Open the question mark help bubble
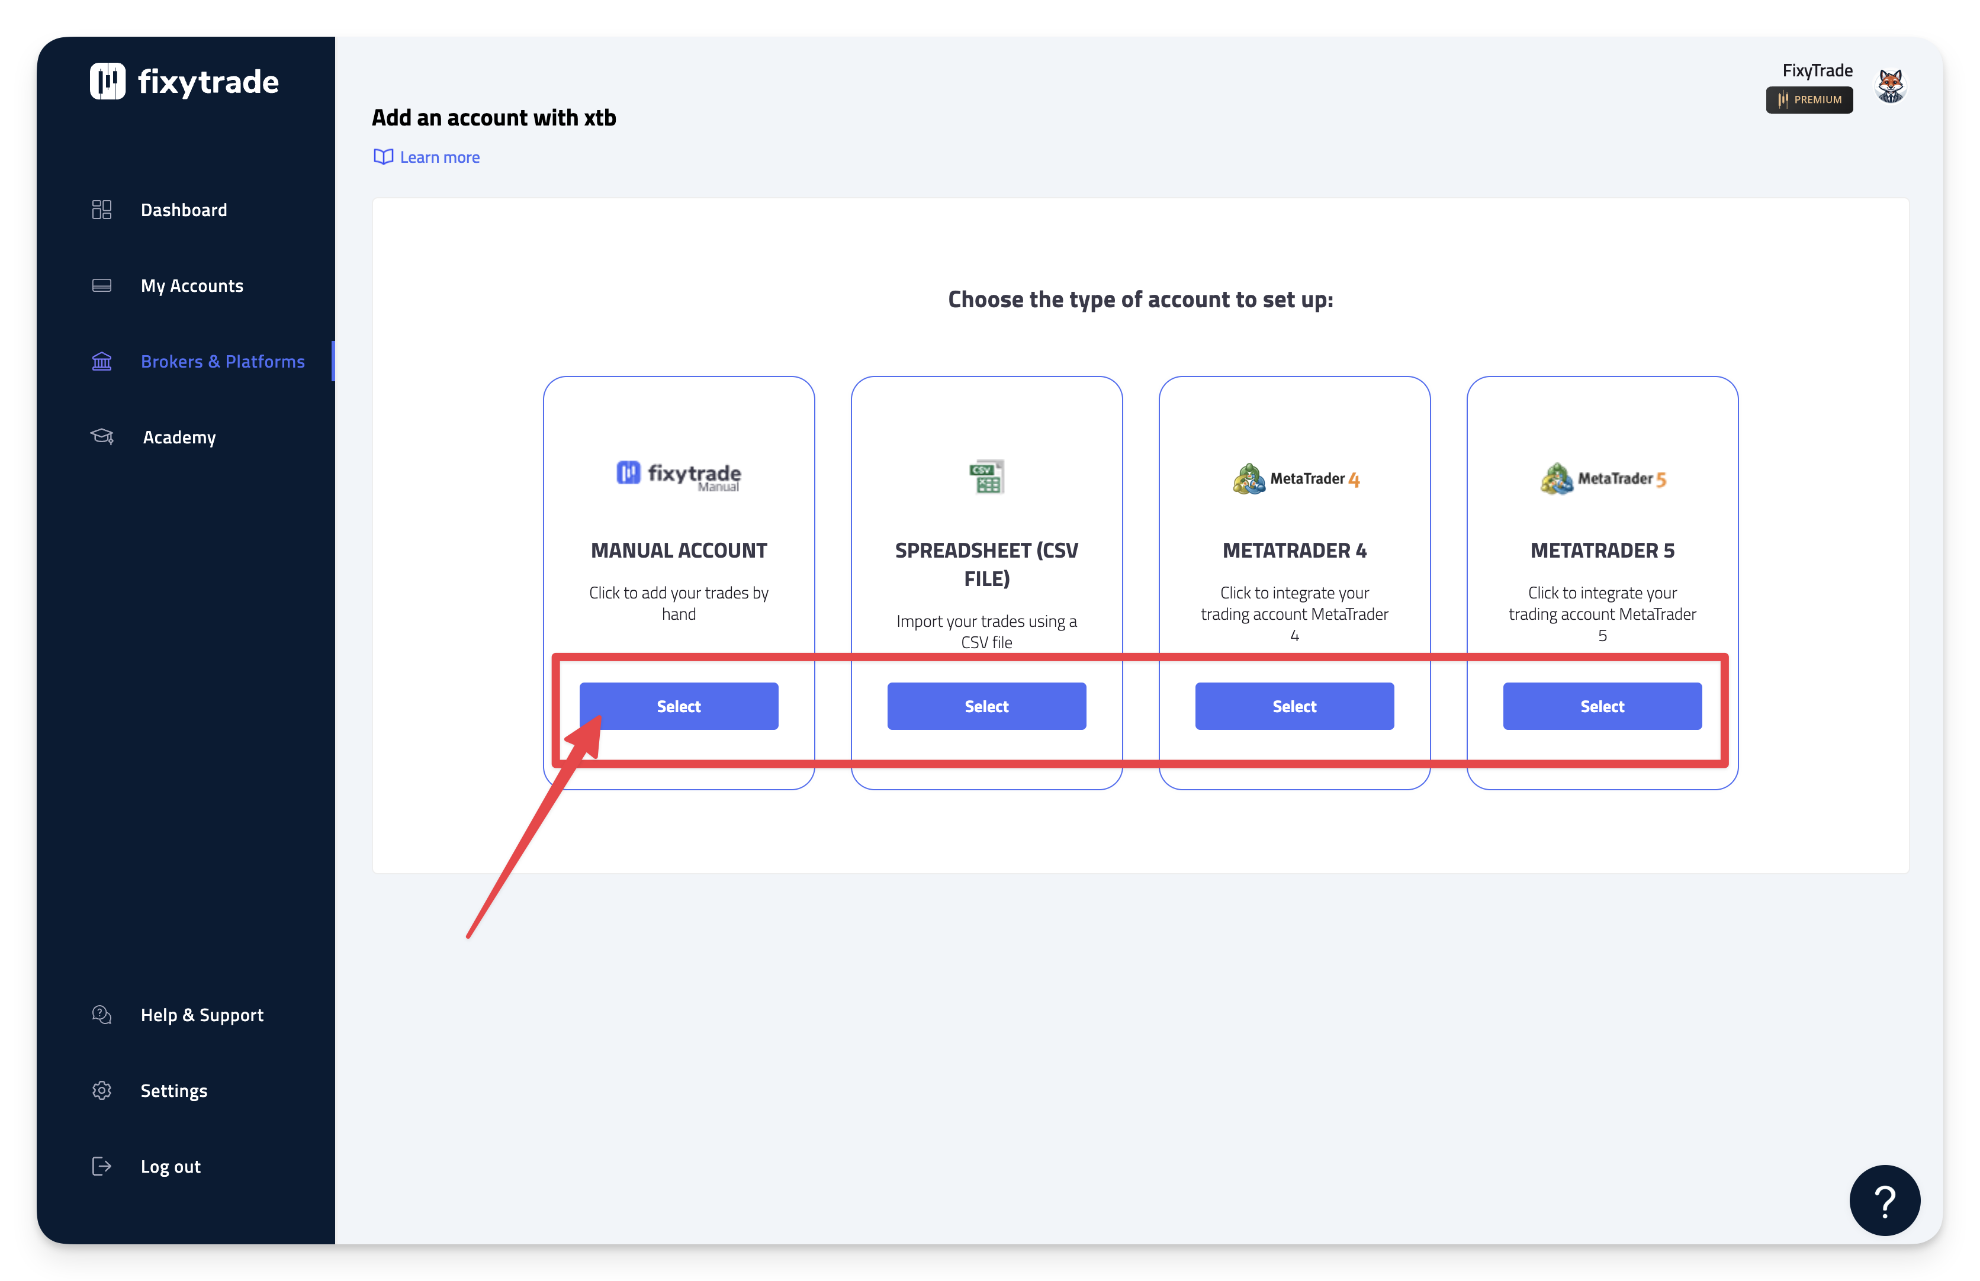 pos(1884,1200)
